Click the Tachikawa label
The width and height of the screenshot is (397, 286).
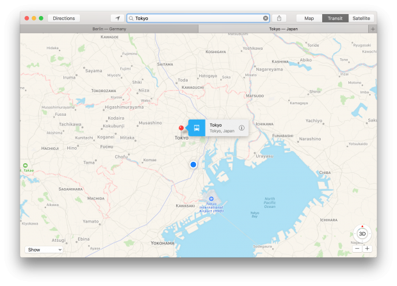point(70,125)
